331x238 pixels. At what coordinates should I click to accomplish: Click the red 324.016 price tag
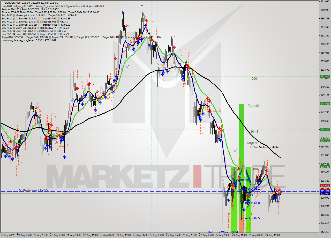[325, 186]
